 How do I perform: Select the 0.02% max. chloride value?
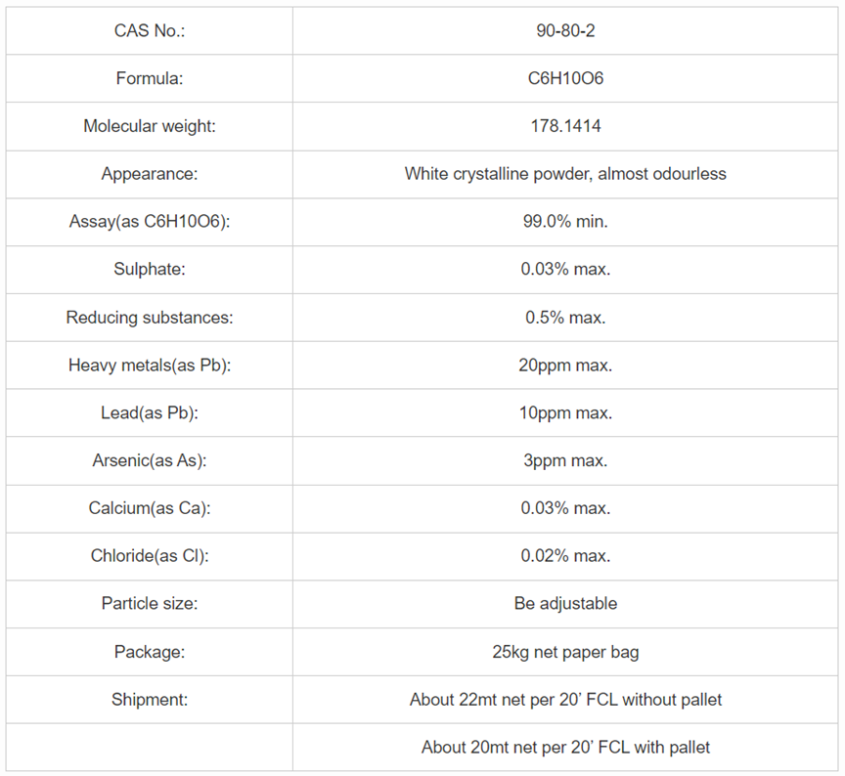coord(565,556)
